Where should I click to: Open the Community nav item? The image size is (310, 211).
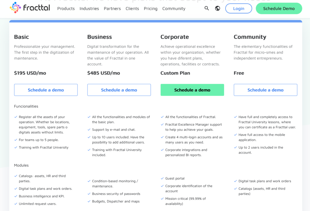tap(174, 8)
